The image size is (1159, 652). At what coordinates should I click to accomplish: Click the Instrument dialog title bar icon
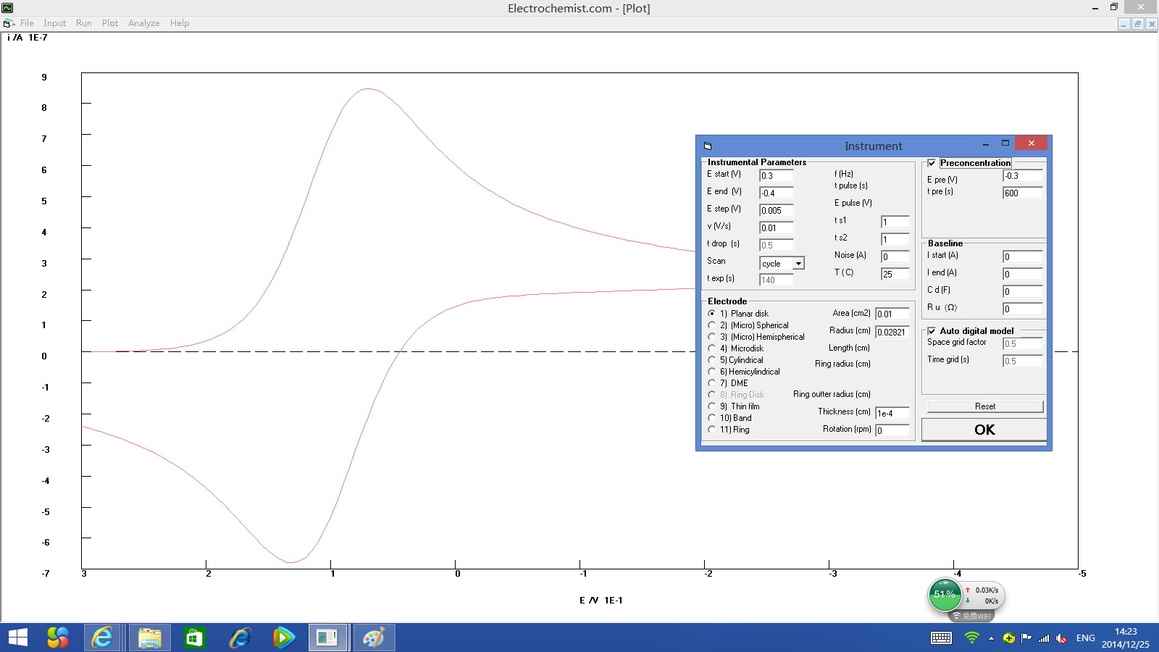coord(708,146)
